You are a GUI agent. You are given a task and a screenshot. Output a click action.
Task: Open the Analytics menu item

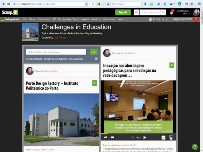click(85, 19)
